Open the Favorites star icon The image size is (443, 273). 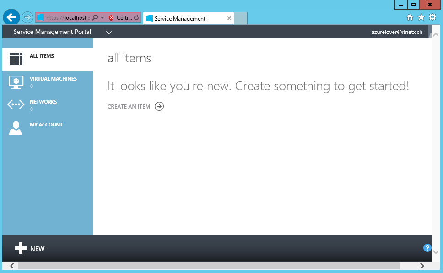[421, 17]
